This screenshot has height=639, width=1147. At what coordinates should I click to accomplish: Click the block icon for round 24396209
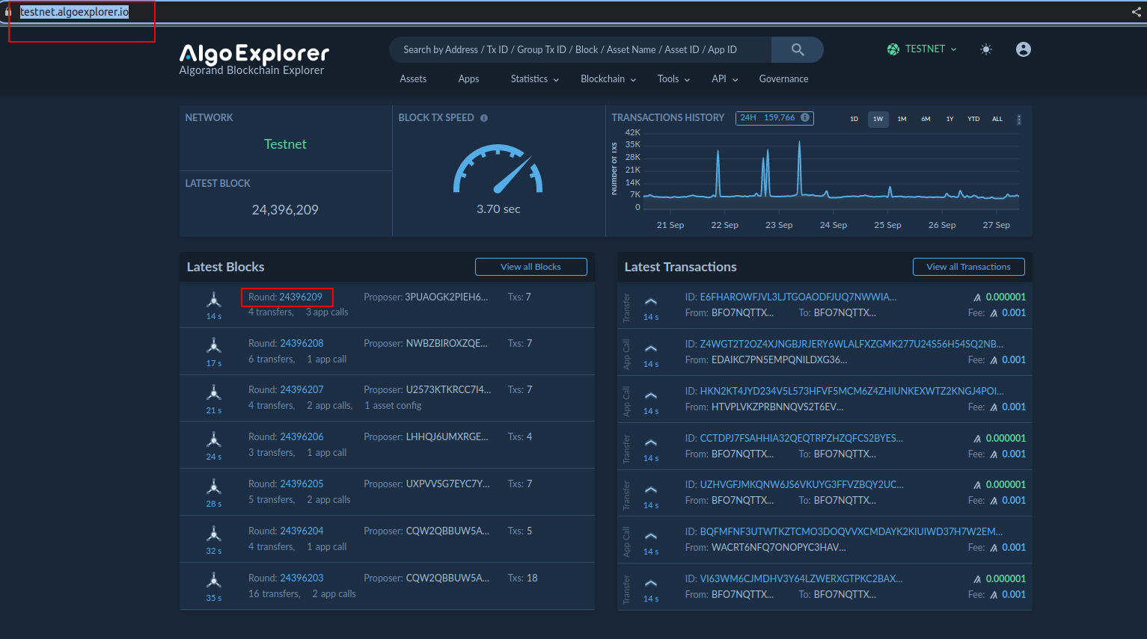(214, 300)
